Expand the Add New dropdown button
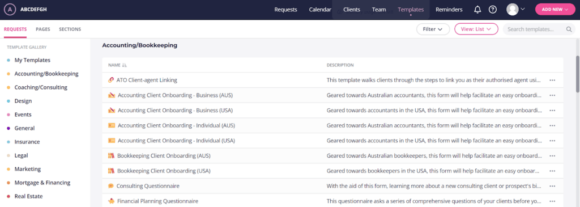Viewport: 580px width, 207px height. click(x=555, y=10)
